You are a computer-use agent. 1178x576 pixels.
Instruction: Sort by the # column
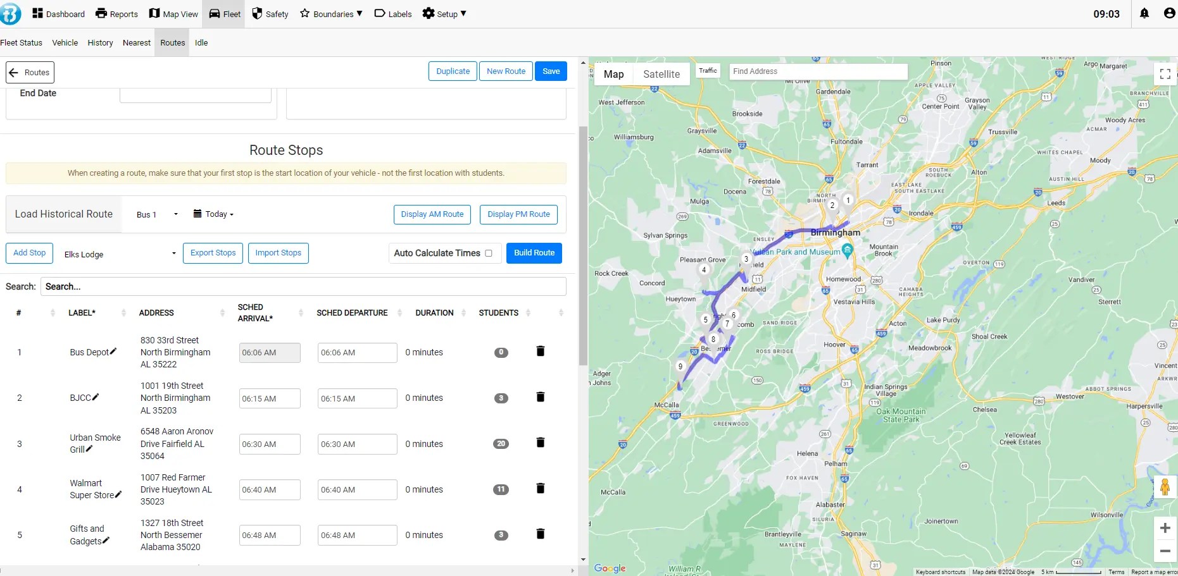[35, 313]
